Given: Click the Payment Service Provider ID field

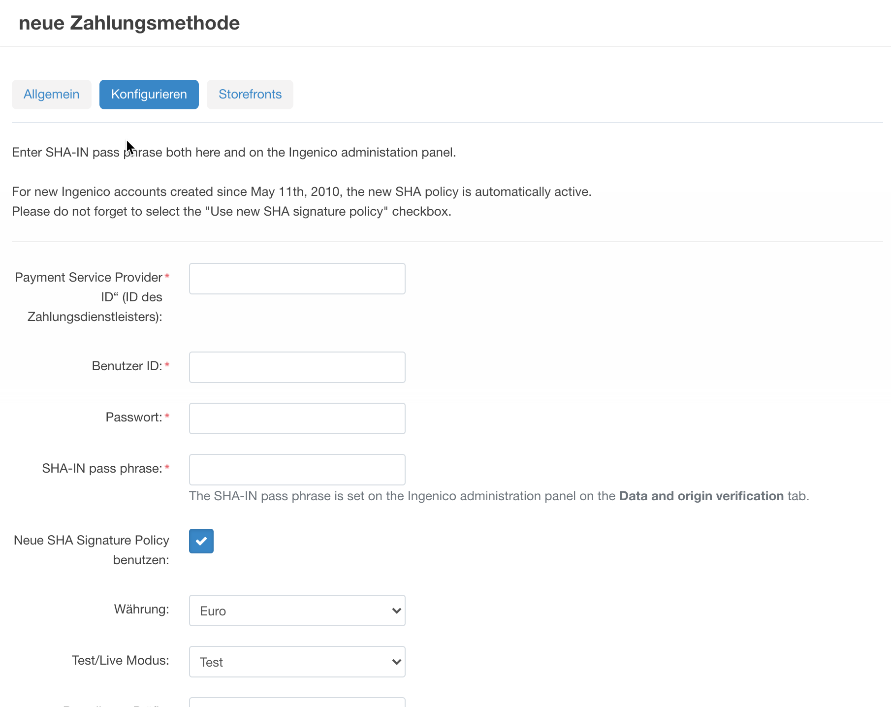Looking at the screenshot, I should (297, 279).
